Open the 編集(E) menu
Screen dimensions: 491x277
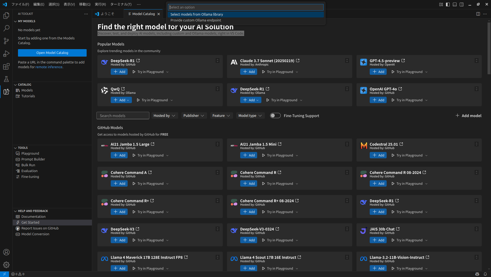(39, 4)
